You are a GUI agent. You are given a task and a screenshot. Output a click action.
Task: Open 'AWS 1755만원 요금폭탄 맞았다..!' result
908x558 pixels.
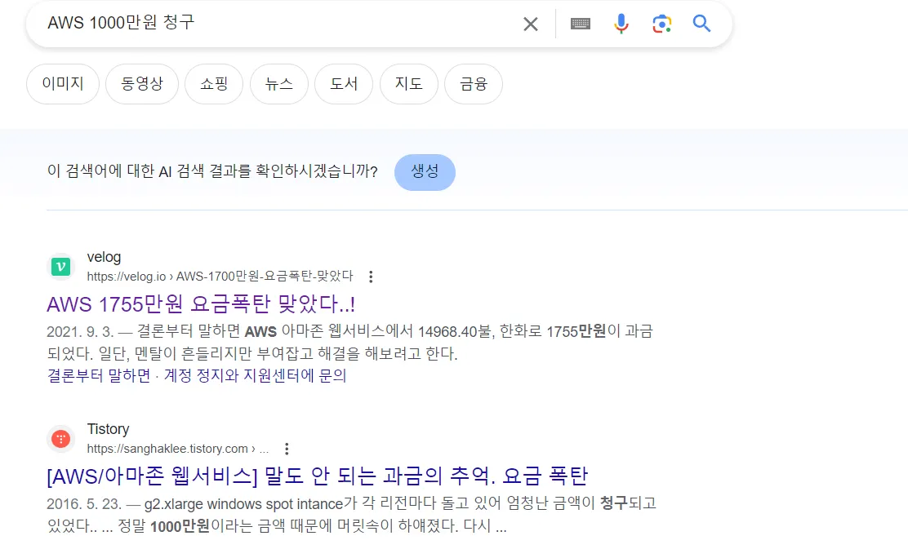201,304
